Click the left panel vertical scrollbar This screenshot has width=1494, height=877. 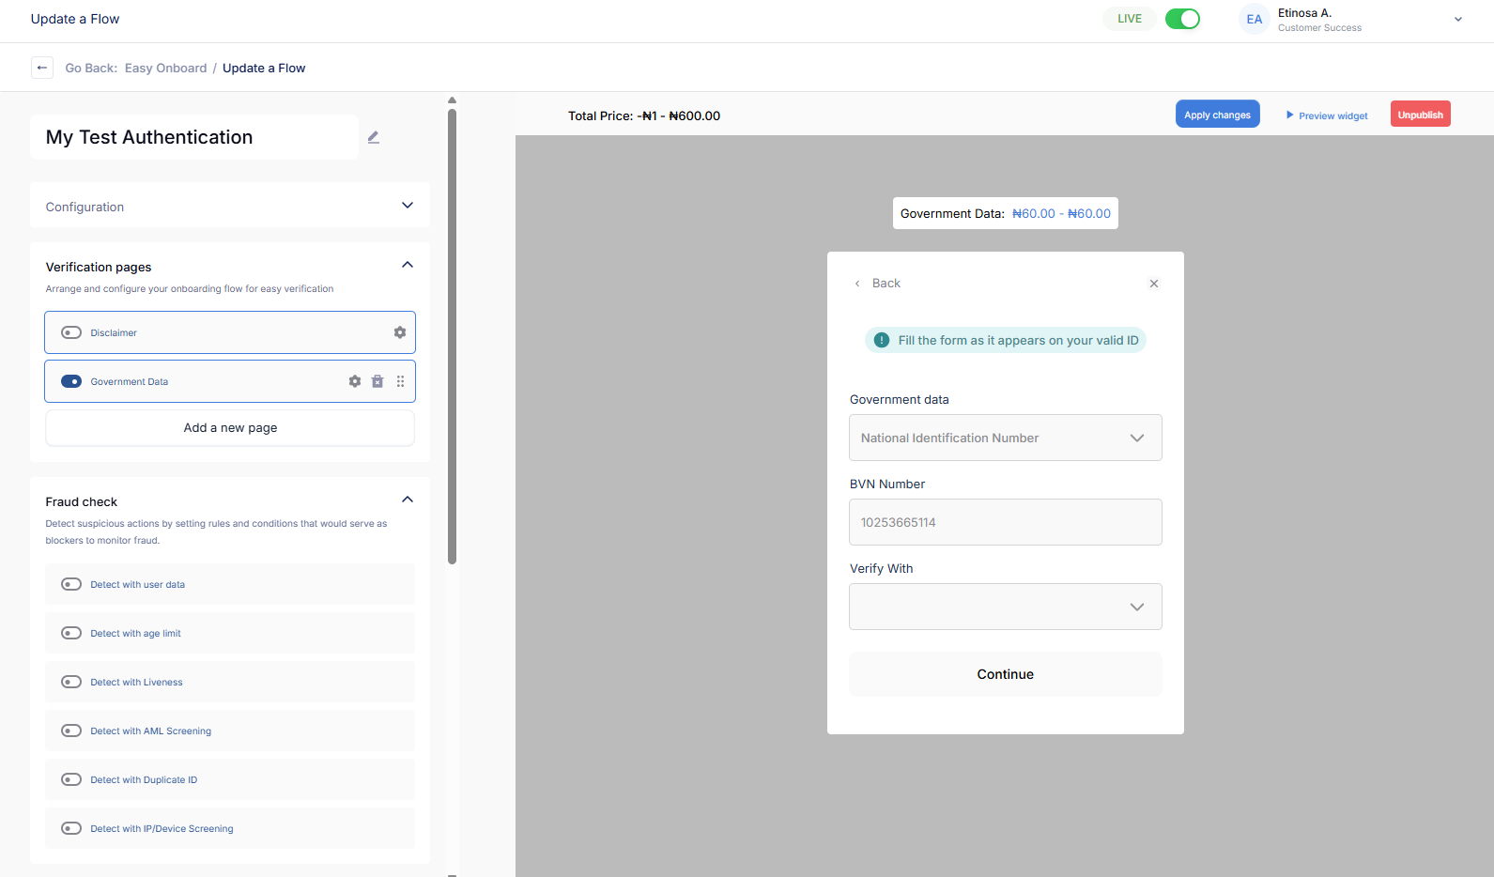(x=452, y=336)
